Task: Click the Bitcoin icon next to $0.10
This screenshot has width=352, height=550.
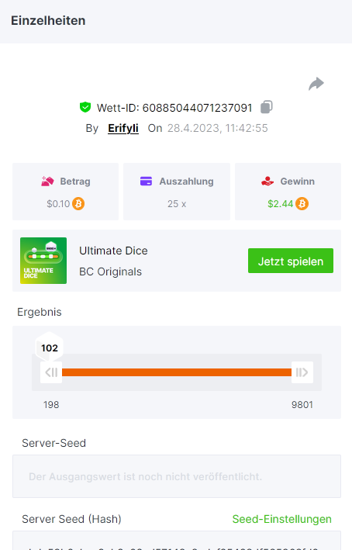Action: (78, 204)
